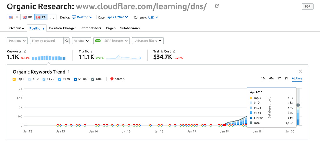320x145 pixels.
Task: Switch to the Subdomains tab
Action: 130,28
